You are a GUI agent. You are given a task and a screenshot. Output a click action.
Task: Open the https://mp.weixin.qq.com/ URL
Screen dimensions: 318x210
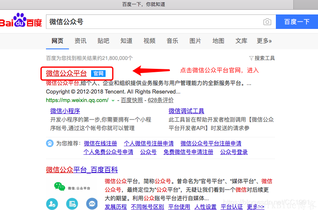[x=77, y=100]
